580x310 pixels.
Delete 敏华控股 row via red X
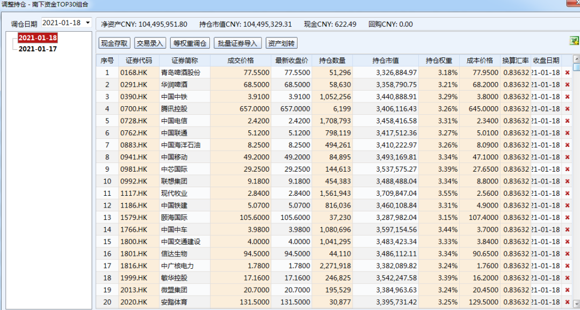(567, 278)
